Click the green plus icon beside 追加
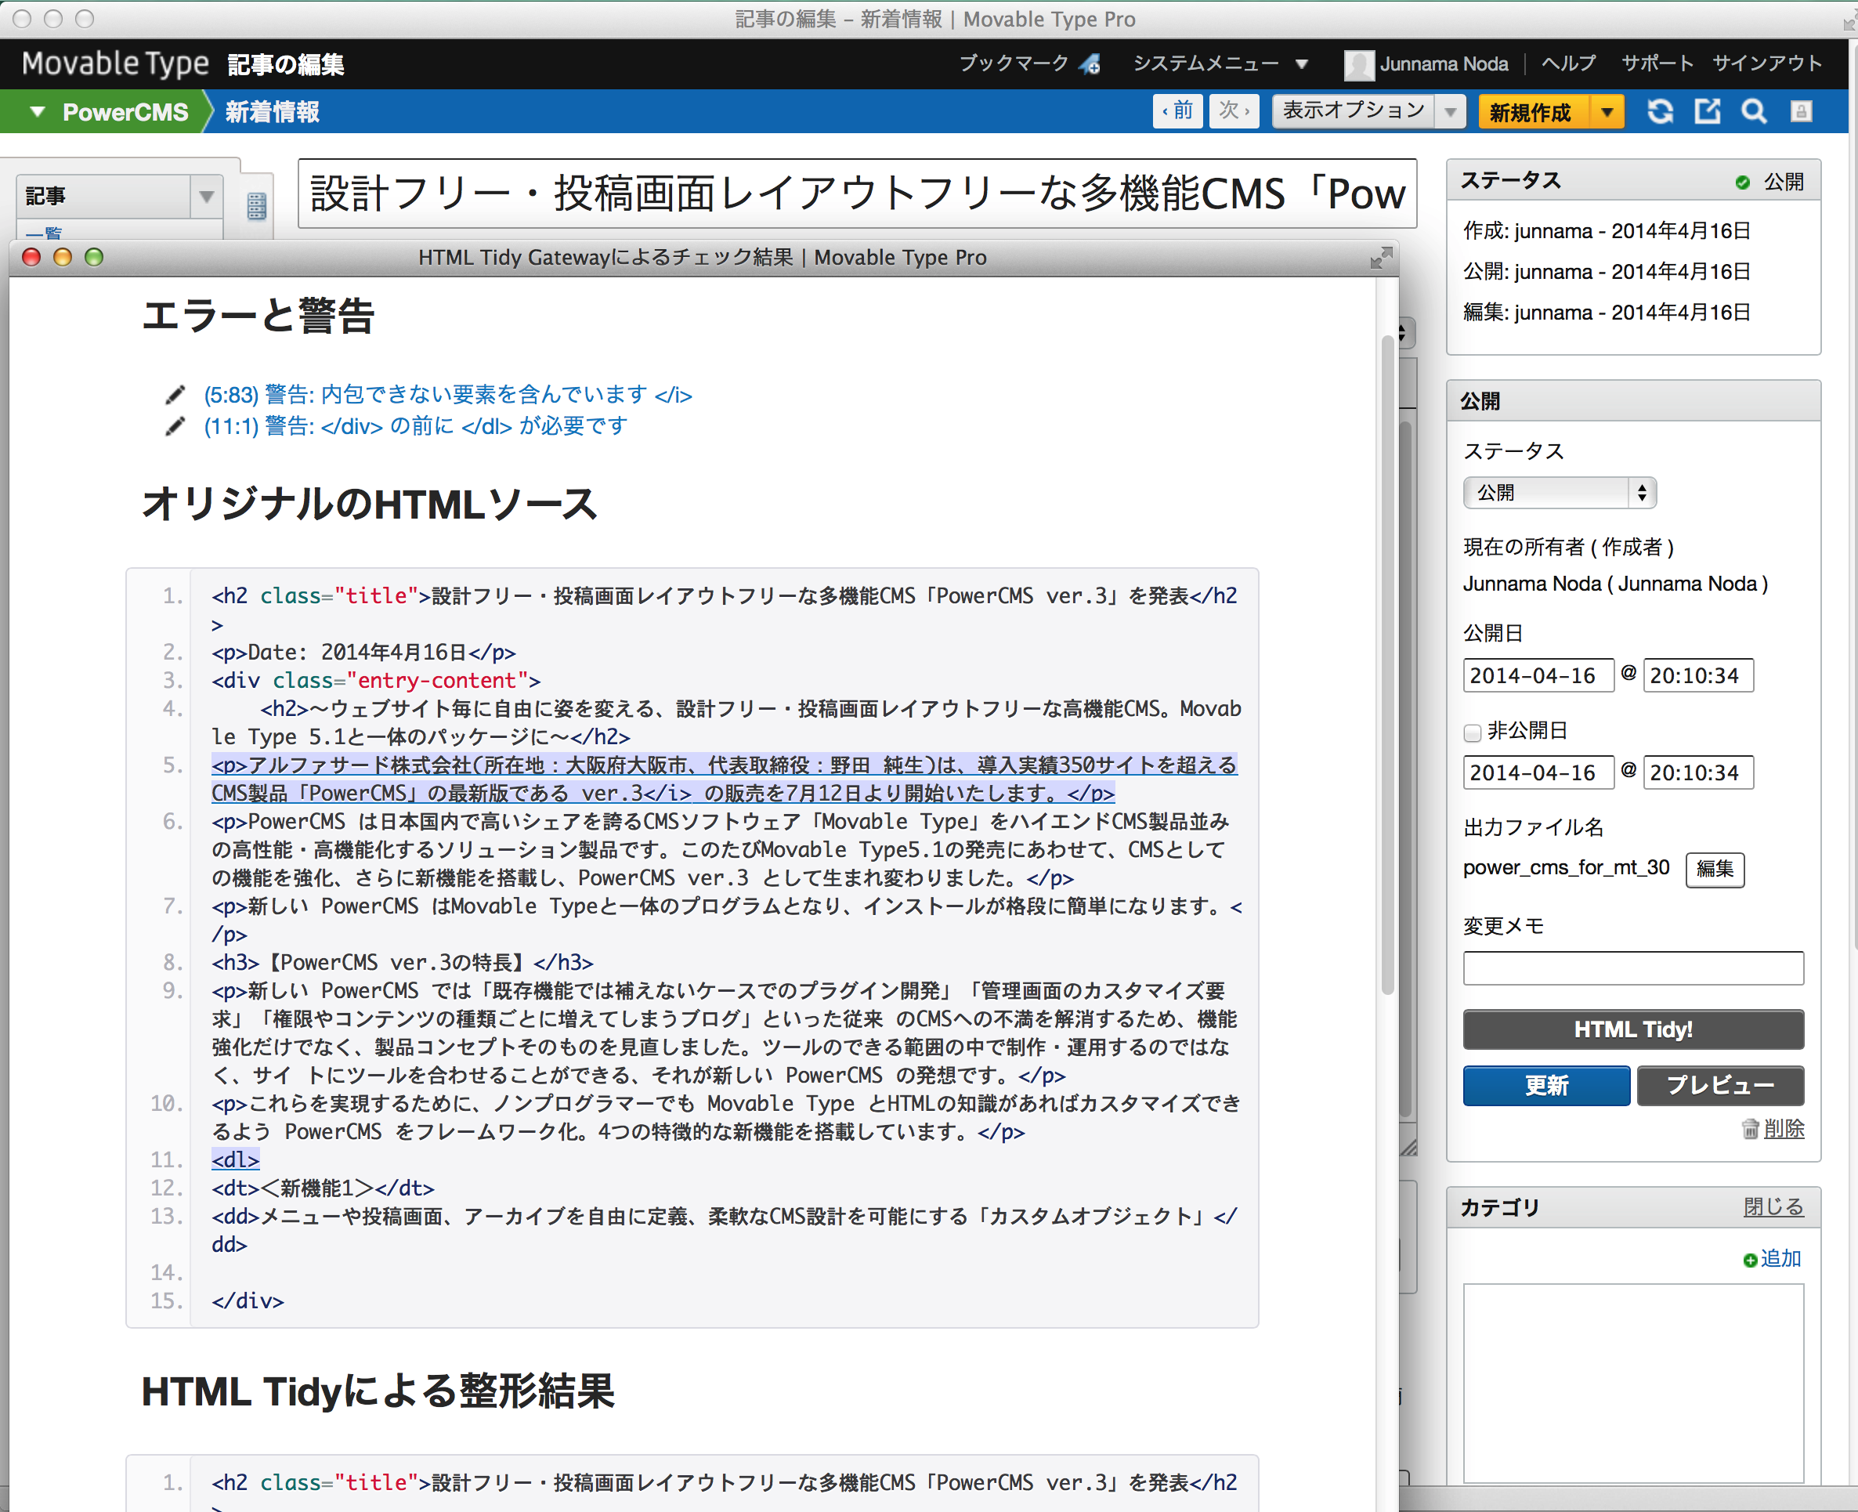 pos(1750,1261)
